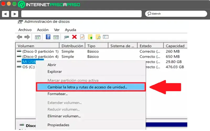The image size is (210, 131).
Task: Click the browser back triangle button
Action: point(6,14)
